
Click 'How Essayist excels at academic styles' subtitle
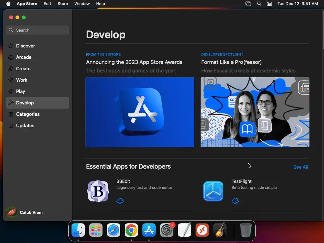pyautogui.click(x=249, y=71)
